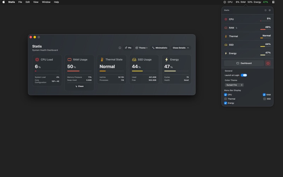Click the Apple logo in the menu bar
The image size is (283, 177).
pos(4,2)
